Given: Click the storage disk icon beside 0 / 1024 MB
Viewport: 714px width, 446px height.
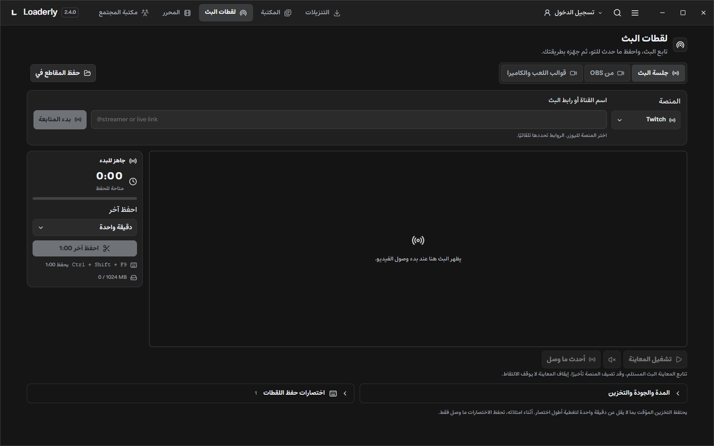Looking at the screenshot, I should coord(133,277).
